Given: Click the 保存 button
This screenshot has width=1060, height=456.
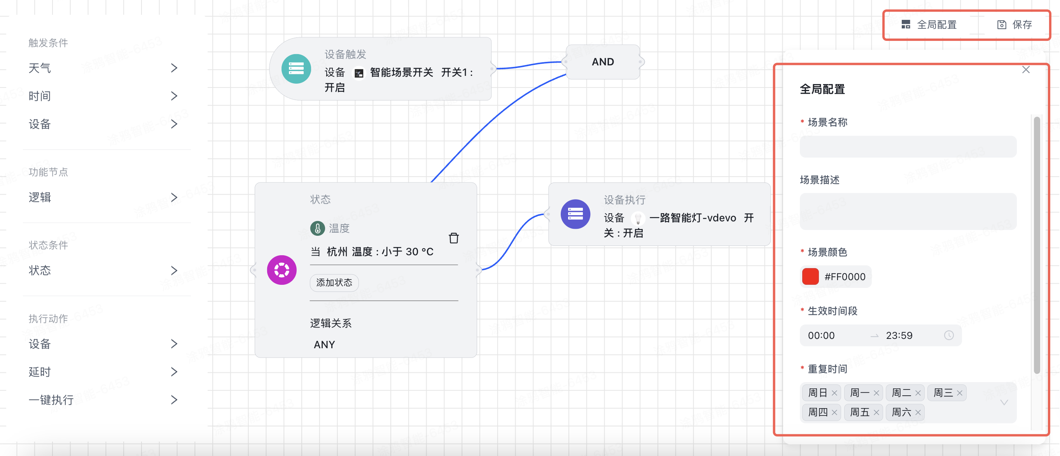Looking at the screenshot, I should click(1015, 25).
